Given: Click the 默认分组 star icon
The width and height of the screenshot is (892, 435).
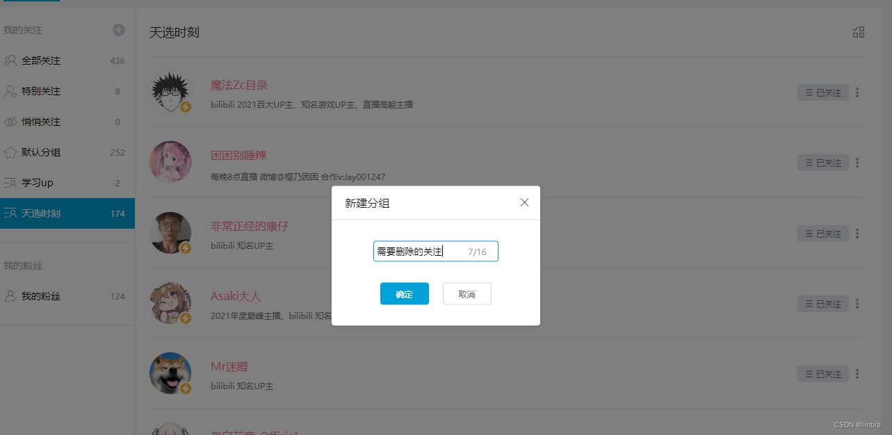Looking at the screenshot, I should pyautogui.click(x=10, y=152).
